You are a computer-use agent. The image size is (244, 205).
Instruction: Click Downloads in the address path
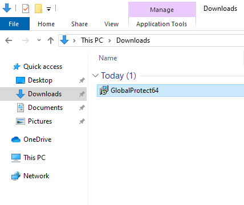point(133,40)
